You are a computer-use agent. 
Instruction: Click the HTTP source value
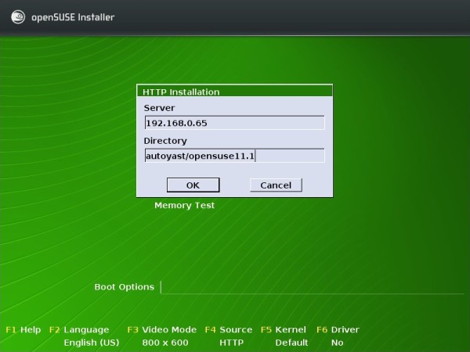(x=231, y=343)
